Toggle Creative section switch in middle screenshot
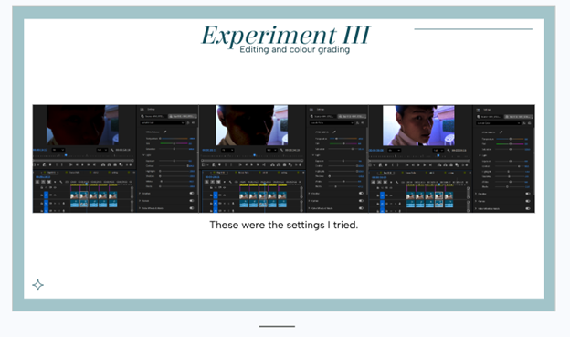This screenshot has width=570, height=337. coord(361,194)
